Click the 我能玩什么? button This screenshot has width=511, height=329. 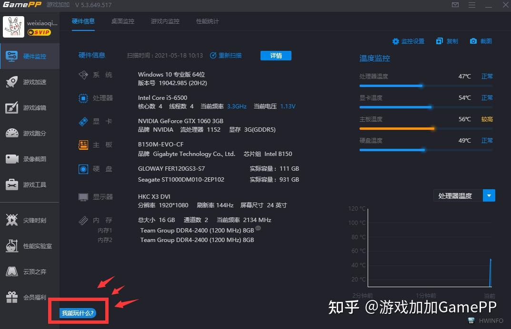pos(78,313)
